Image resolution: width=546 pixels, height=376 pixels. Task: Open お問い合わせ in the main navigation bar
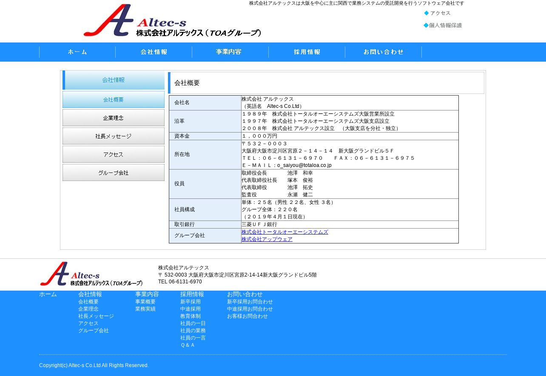click(x=384, y=52)
